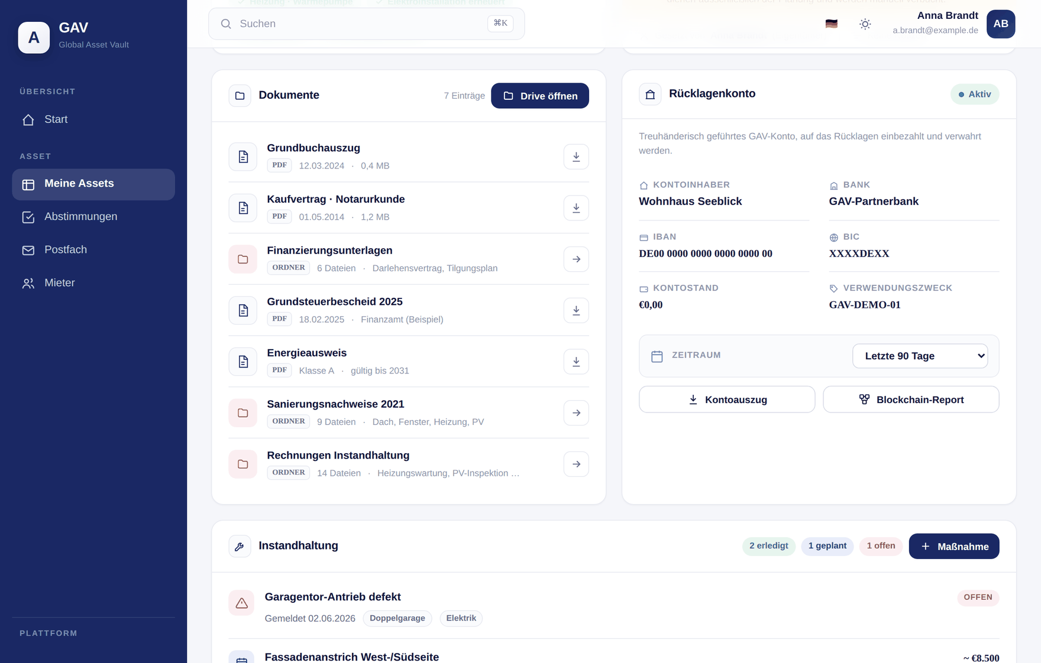The height and width of the screenshot is (663, 1041).
Task: Click the Elektrik tag
Action: (461, 619)
